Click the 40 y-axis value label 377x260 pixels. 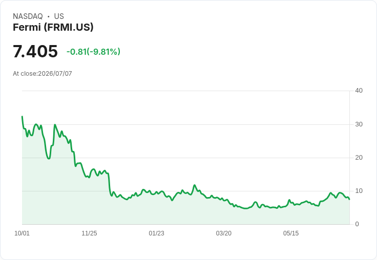tap(359, 91)
